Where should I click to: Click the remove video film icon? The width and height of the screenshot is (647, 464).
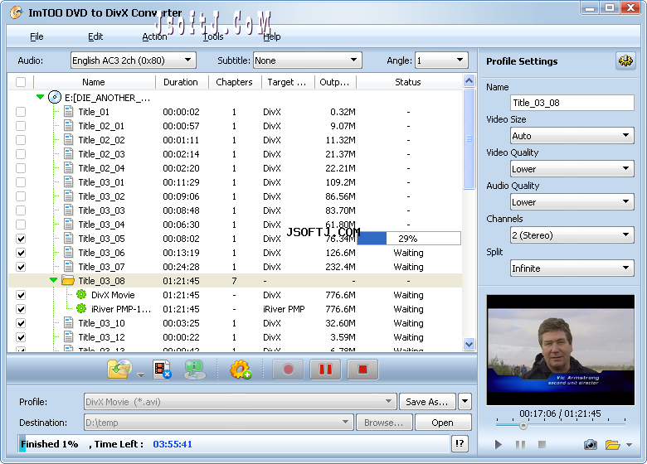[162, 370]
